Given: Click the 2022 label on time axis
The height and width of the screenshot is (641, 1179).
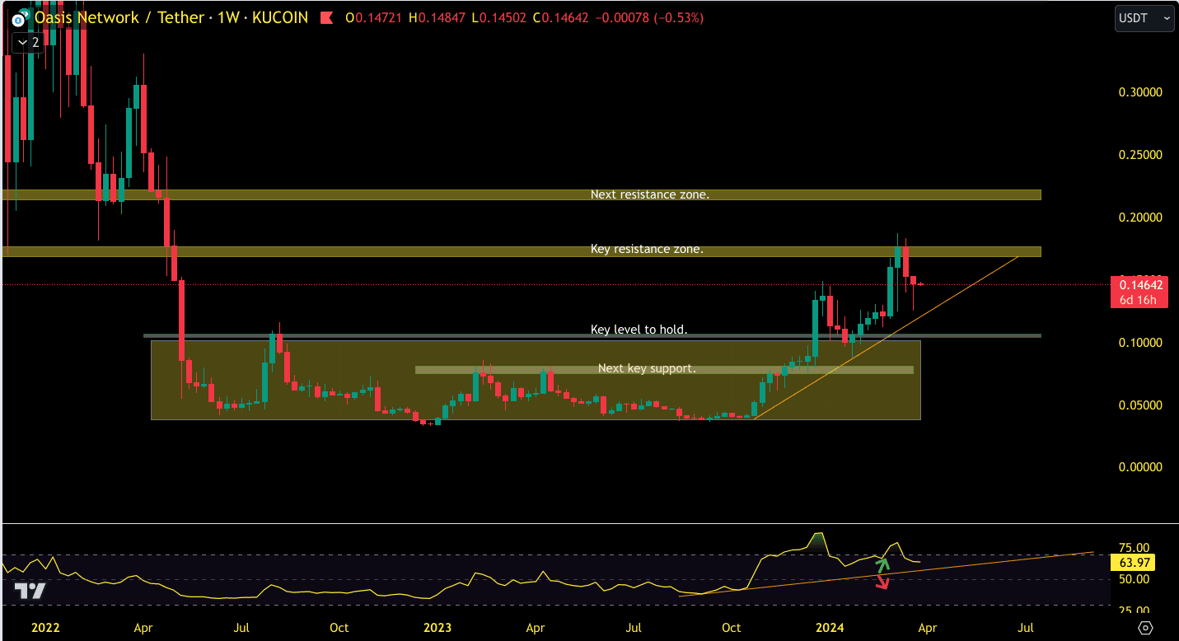Looking at the screenshot, I should pos(45,628).
